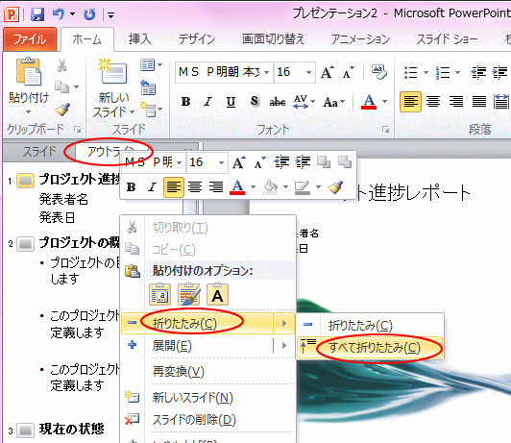Open Font dialog launcher in ribbon

click(x=386, y=130)
